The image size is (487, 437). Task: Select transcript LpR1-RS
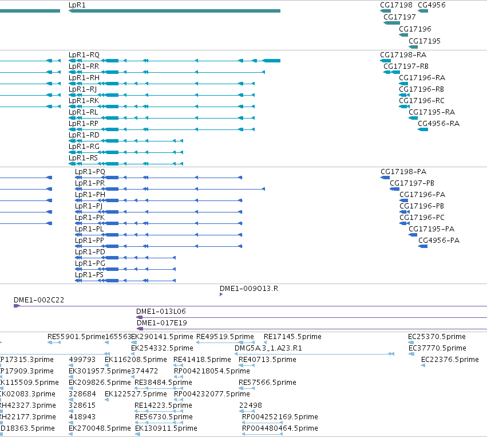126,164
